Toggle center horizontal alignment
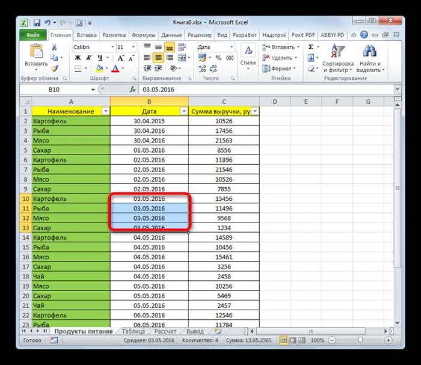The width and height of the screenshot is (421, 365). [x=158, y=58]
